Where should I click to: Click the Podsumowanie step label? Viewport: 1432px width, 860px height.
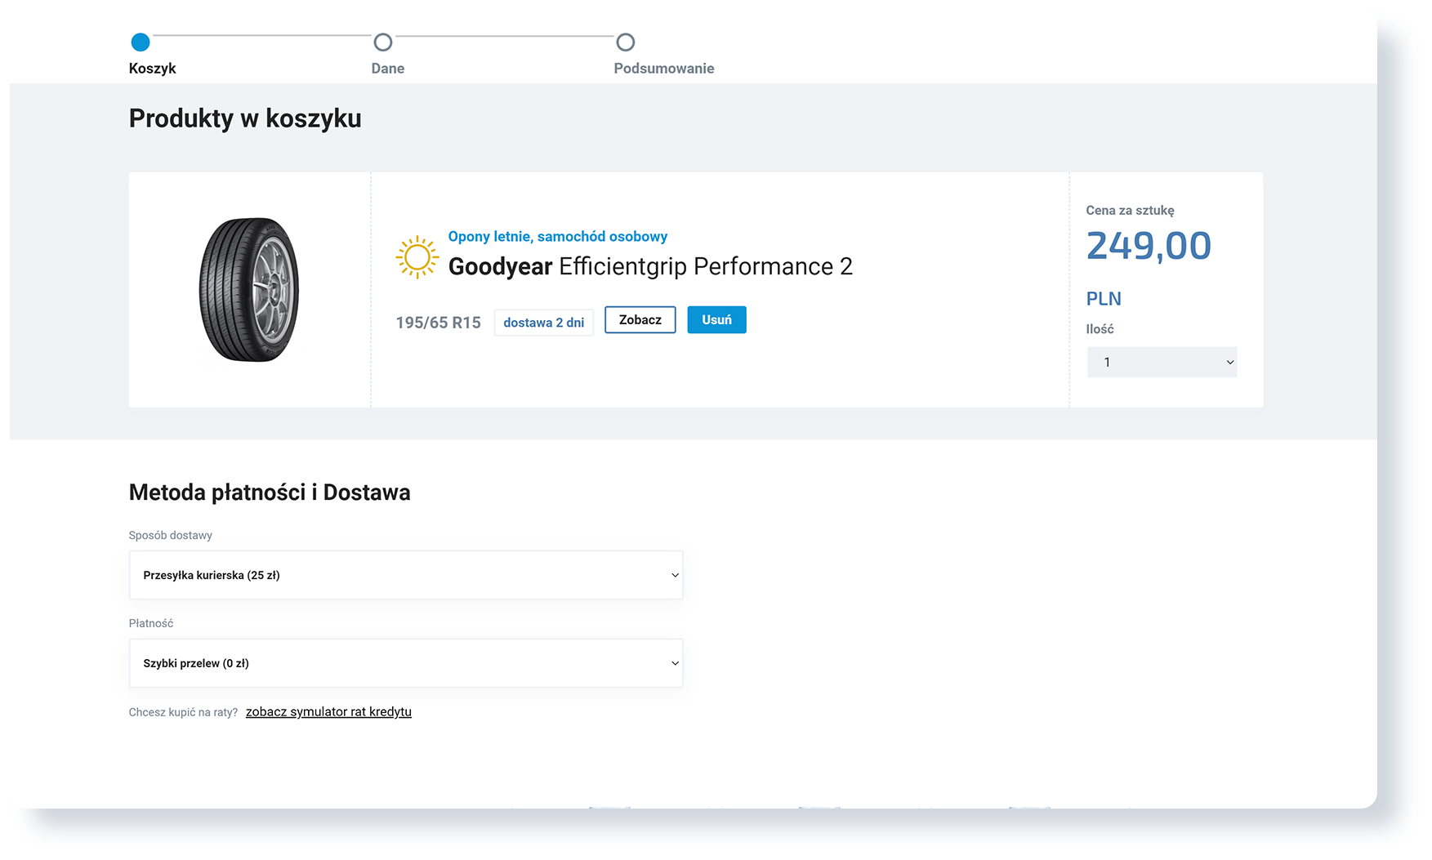(664, 69)
